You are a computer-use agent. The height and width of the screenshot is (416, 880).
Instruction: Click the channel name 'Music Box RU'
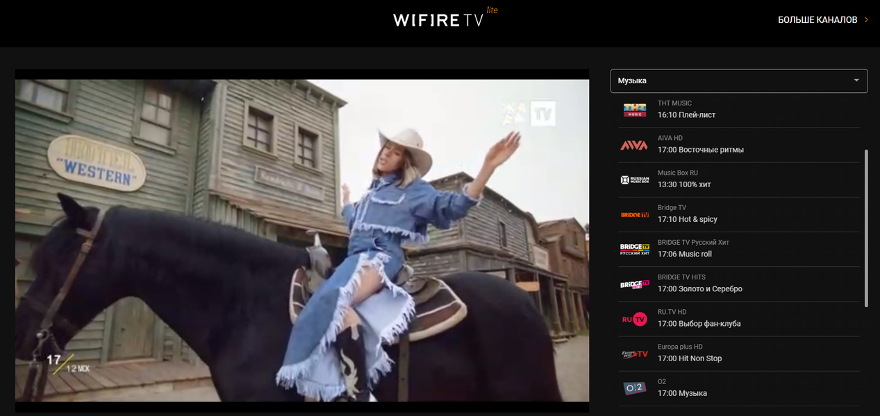point(678,173)
